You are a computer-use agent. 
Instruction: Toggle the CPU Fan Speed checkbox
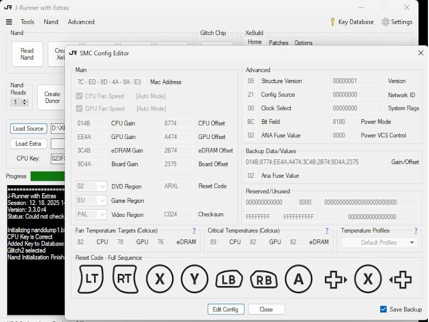tap(79, 96)
